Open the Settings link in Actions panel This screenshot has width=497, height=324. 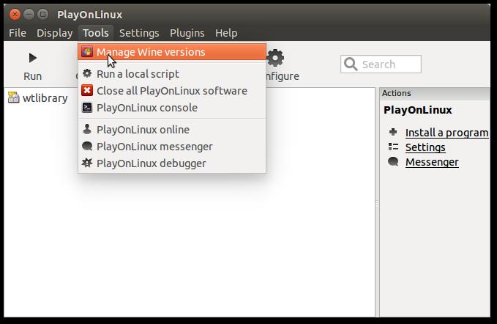pos(425,147)
